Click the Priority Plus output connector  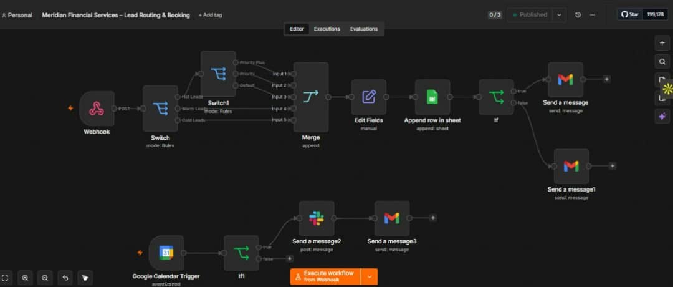click(x=236, y=62)
